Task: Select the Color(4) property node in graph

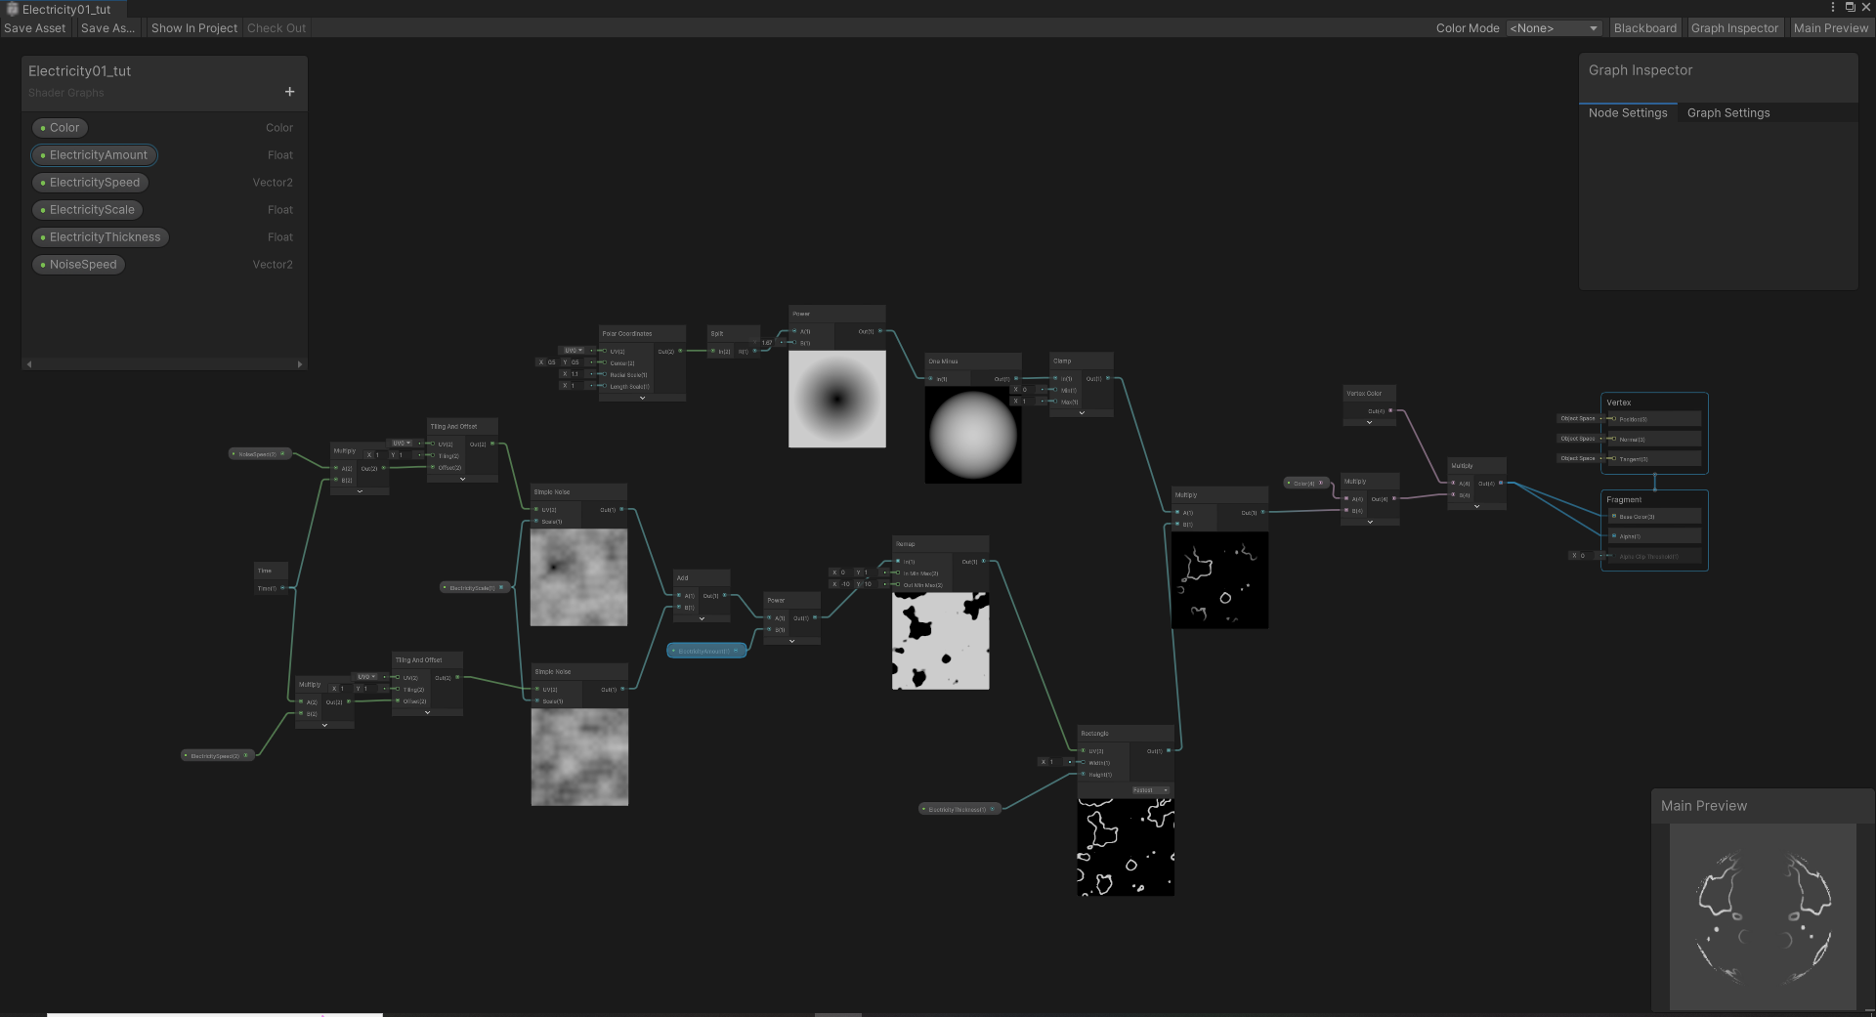Action: (1306, 483)
